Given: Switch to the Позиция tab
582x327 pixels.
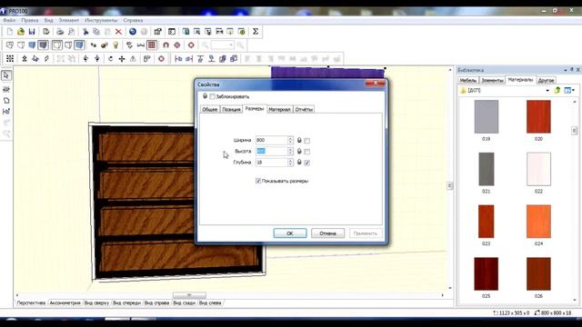Looking at the screenshot, I should click(231, 109).
